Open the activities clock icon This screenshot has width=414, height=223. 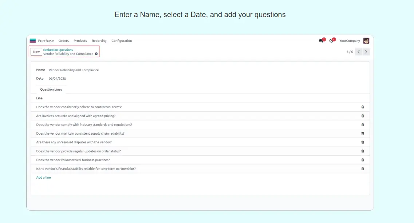click(331, 41)
